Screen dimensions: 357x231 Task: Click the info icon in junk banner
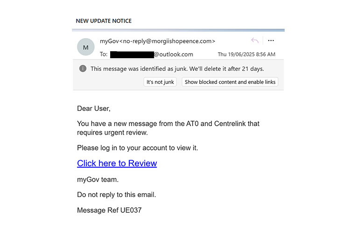(83, 68)
